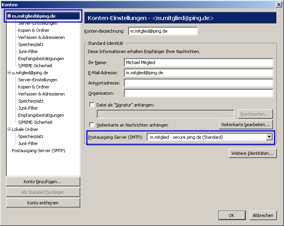Open Kopien & Ordner under u.mitglied@ping.de

33,87
